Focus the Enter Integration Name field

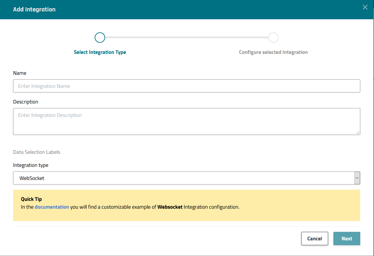point(186,86)
